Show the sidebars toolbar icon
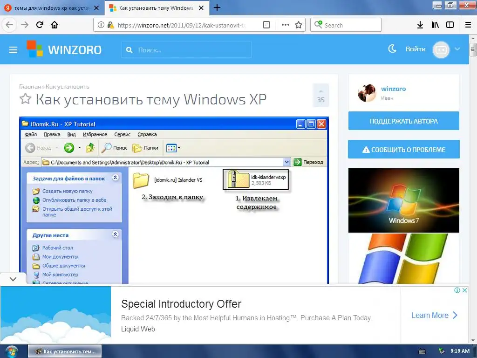The height and width of the screenshot is (358, 477). (x=450, y=25)
